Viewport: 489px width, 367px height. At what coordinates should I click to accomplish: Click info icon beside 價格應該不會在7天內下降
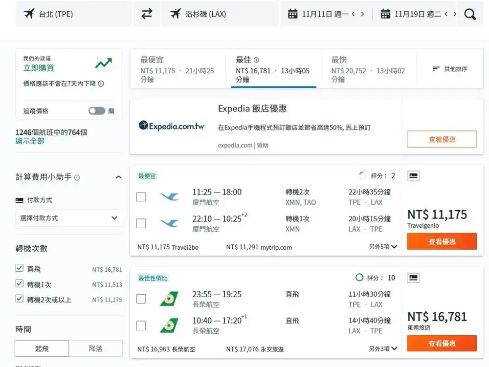101,84
